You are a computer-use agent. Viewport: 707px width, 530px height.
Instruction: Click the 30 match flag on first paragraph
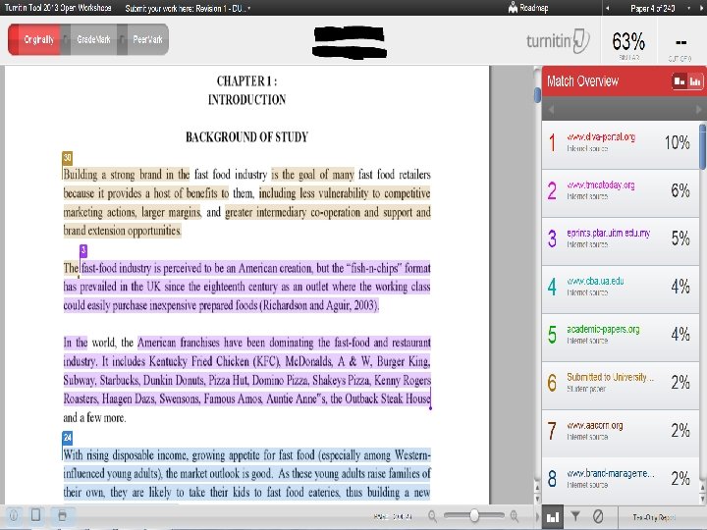(67, 158)
